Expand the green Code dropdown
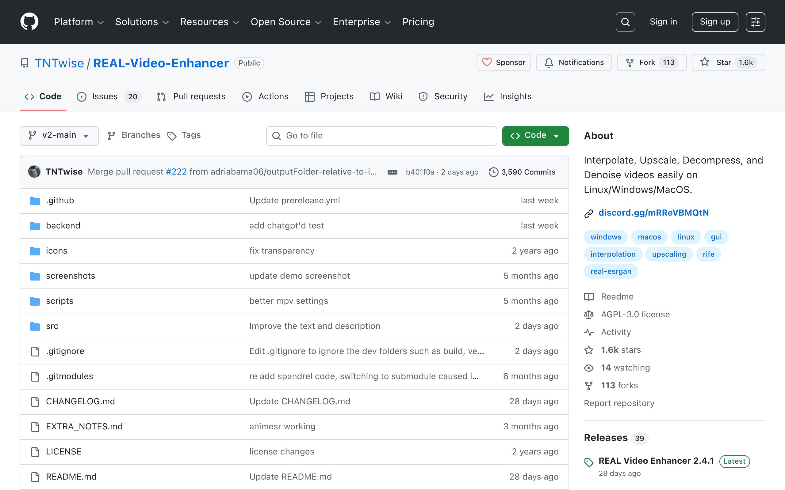785x490 pixels. [535, 135]
